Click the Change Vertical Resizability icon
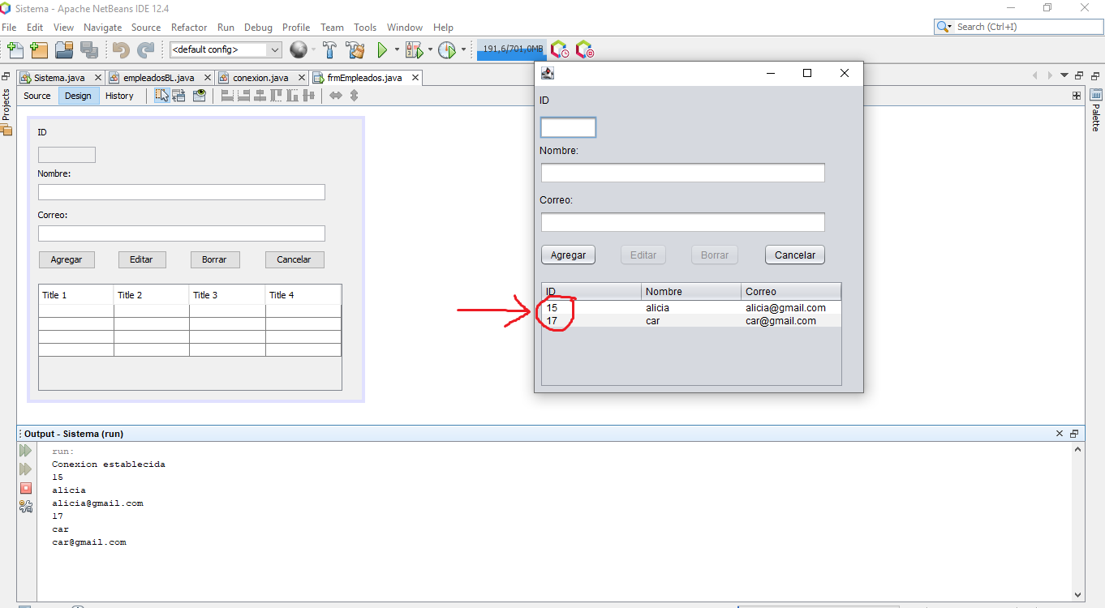Image resolution: width=1105 pixels, height=608 pixels. [354, 96]
